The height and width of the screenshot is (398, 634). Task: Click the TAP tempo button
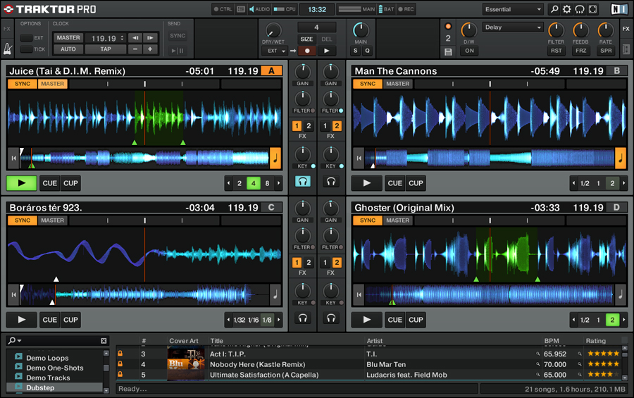coord(105,49)
